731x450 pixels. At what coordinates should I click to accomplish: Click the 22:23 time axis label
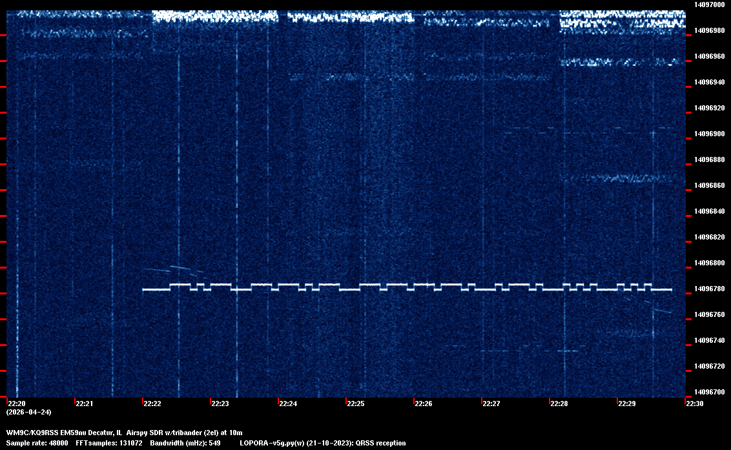220,404
